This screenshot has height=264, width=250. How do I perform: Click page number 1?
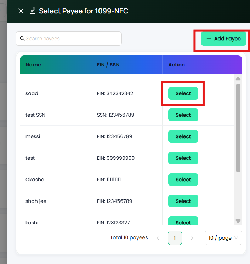tap(175, 238)
